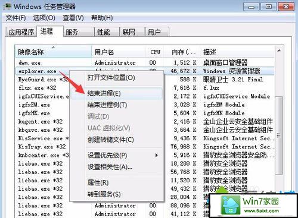298x218 pixels.
Task: Click the vertical scrollbar thumb
Action: click(x=279, y=136)
